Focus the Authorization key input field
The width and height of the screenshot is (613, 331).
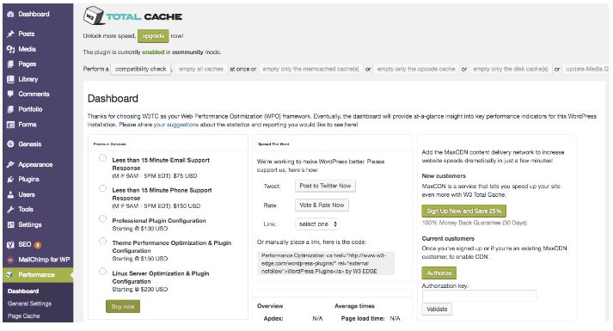[479, 296]
